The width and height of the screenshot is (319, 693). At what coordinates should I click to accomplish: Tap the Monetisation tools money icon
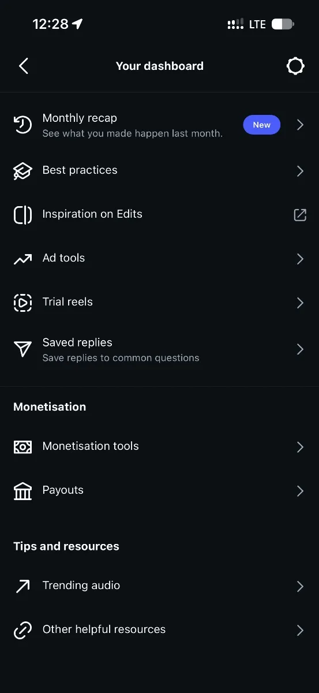[22, 447]
